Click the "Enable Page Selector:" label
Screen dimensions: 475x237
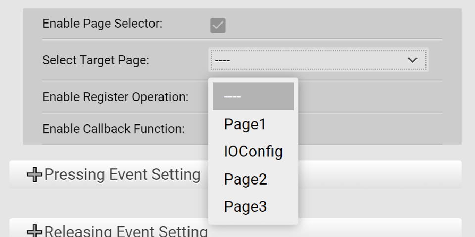(x=102, y=23)
